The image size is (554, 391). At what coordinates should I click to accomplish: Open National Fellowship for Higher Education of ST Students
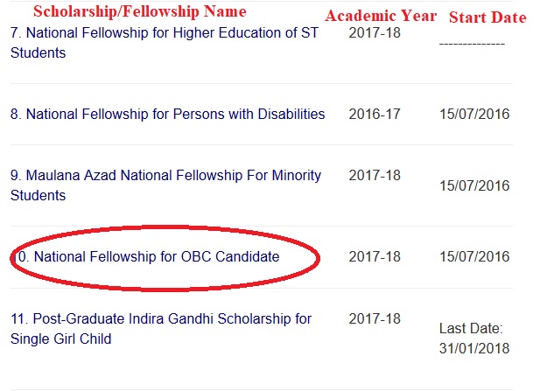pyautogui.click(x=165, y=43)
